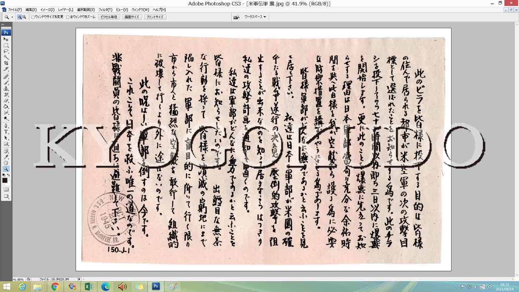Screen dimensions: 519x292
Task: Open the ファイル(F) menu
Action: coord(15,10)
